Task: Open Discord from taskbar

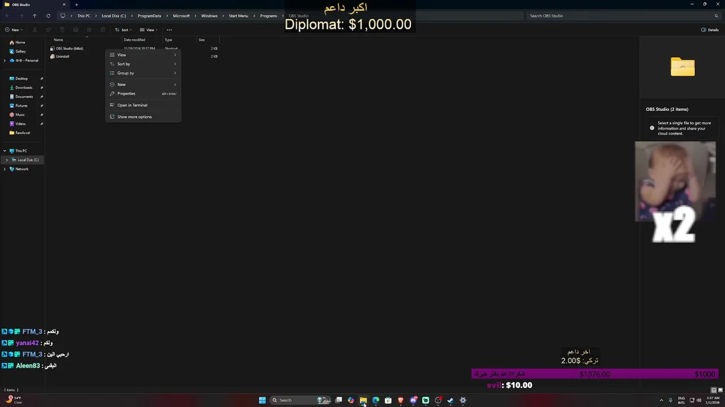Action: pyautogui.click(x=413, y=400)
